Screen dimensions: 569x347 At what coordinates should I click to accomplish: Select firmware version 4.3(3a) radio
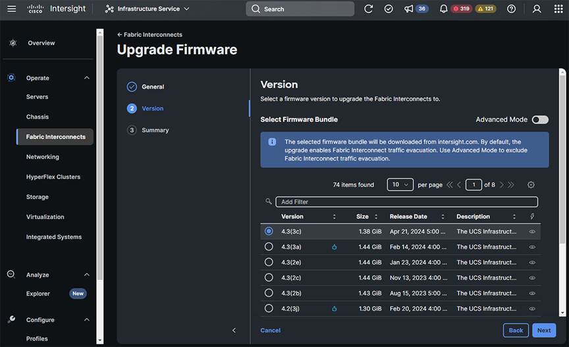point(269,247)
